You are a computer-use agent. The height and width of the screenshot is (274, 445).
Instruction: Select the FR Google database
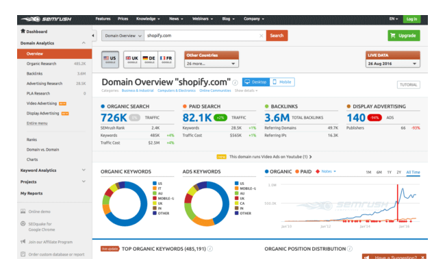point(166,60)
